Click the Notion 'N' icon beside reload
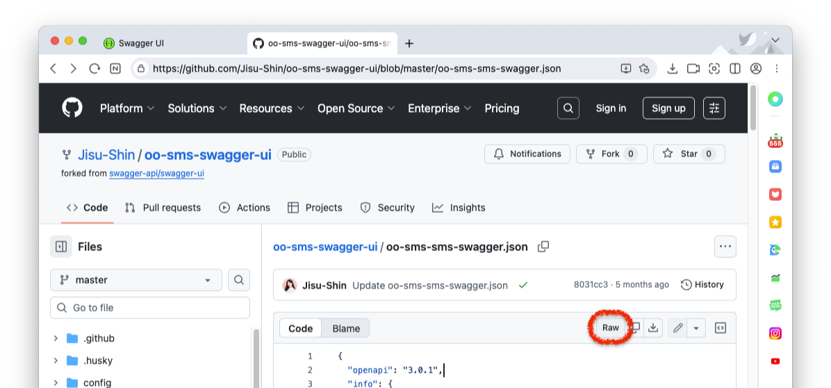 [x=115, y=68]
